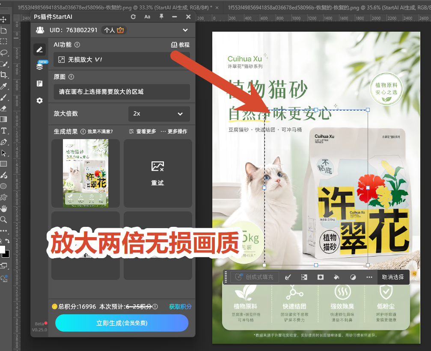Select the Brush tool

click(3, 97)
